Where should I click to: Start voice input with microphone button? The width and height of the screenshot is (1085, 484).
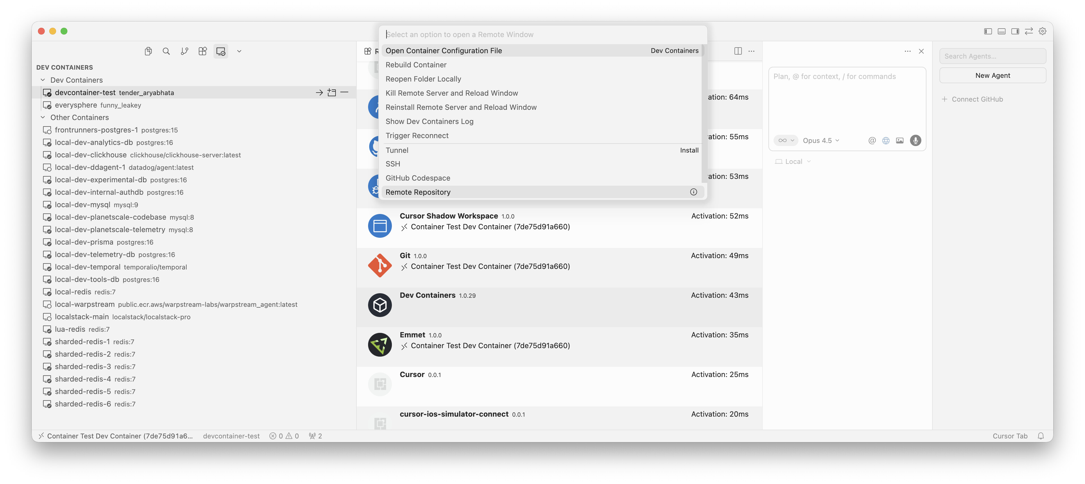(x=916, y=141)
